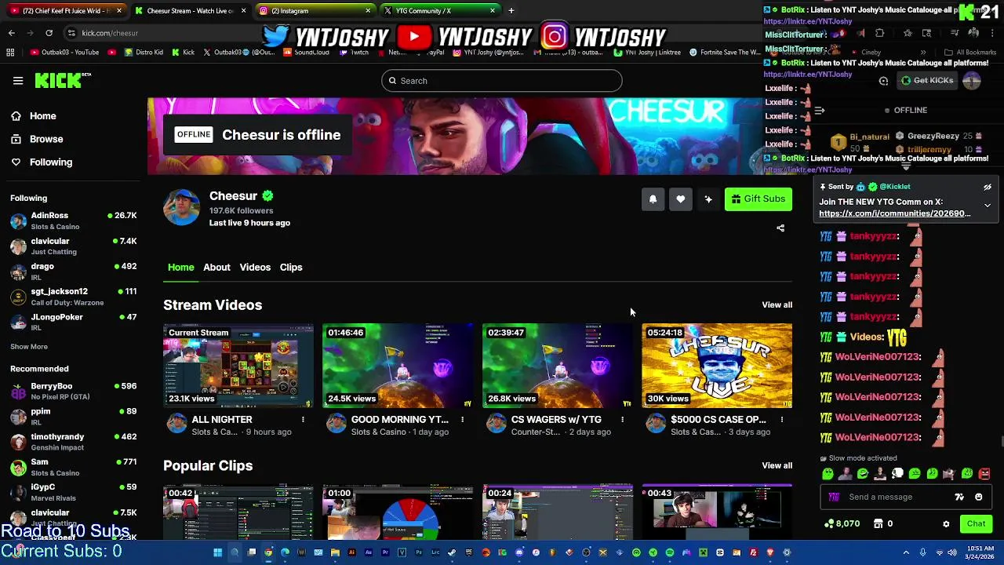Screen dimensions: 1004x565
Task: Click the Get KICKs button
Action: (x=927, y=81)
